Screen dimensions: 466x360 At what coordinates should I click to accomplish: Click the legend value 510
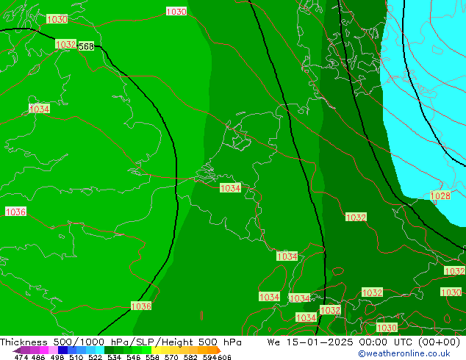coord(76,357)
